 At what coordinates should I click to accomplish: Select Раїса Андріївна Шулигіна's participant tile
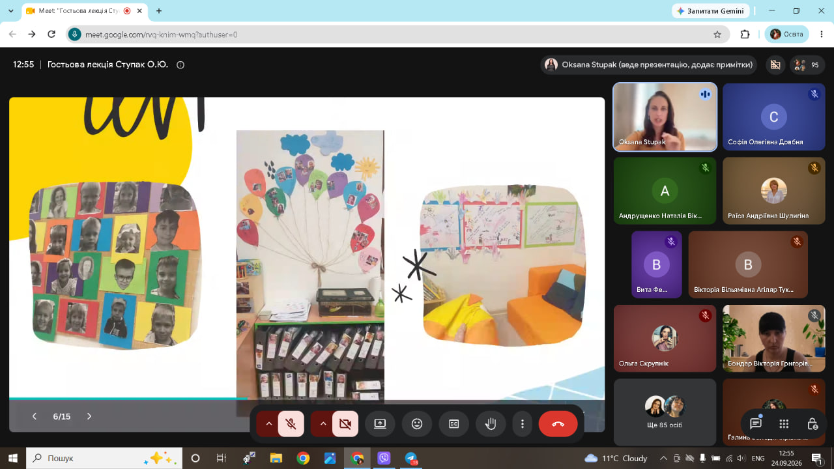tap(774, 191)
